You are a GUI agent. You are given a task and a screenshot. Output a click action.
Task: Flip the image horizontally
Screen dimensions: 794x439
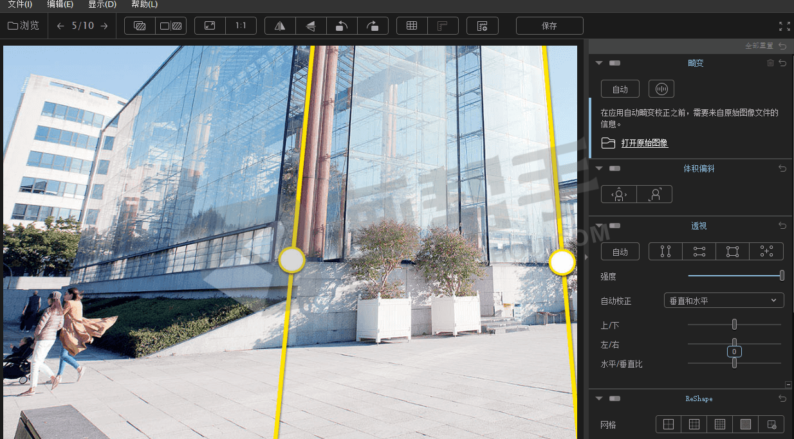coord(280,26)
